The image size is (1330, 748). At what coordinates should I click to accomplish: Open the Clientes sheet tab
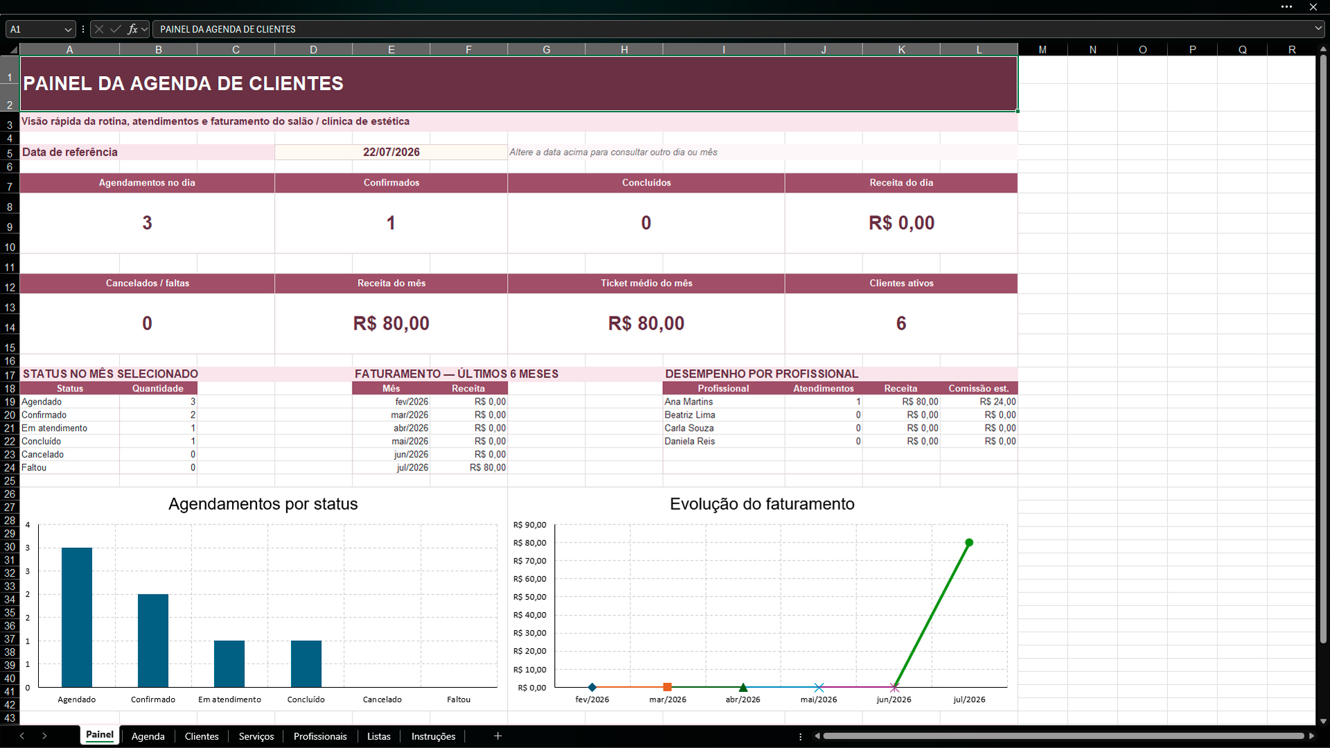[202, 736]
